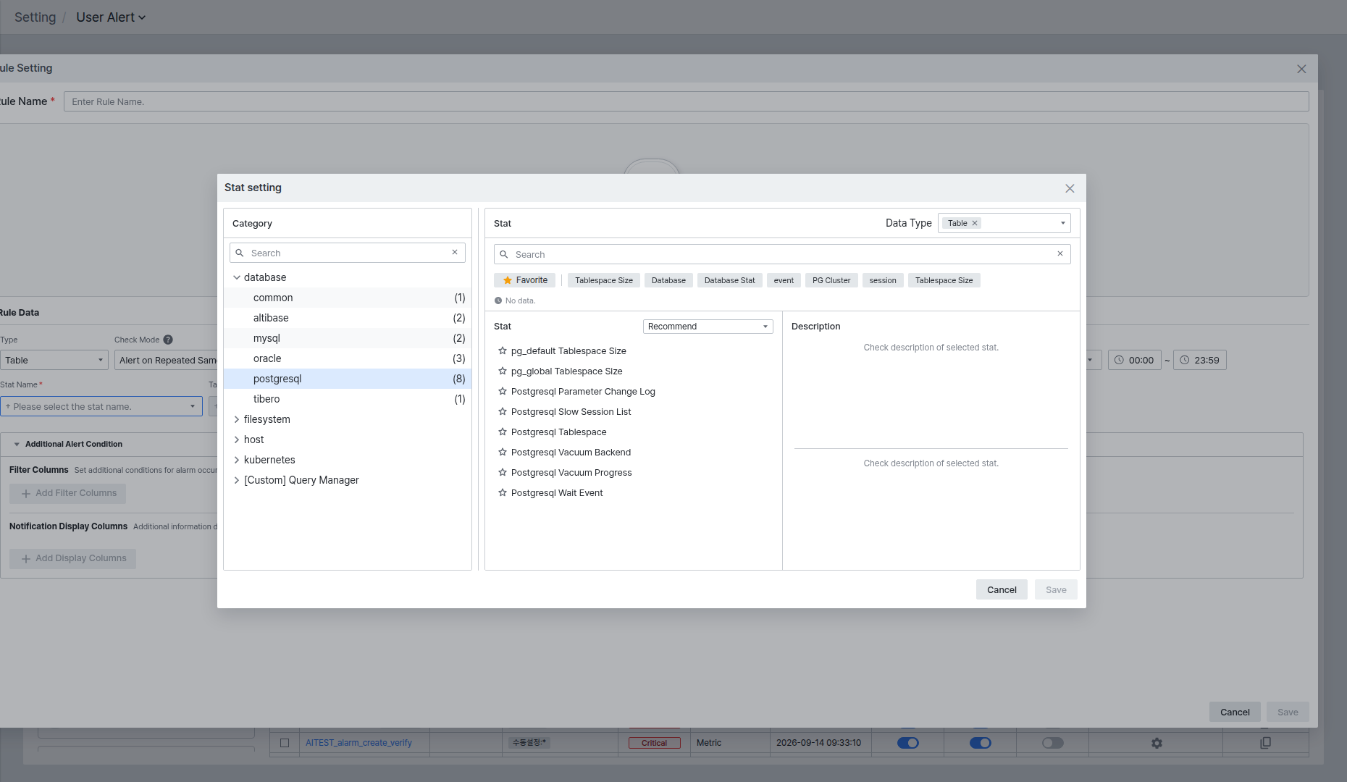Image resolution: width=1347 pixels, height=782 pixels.
Task: Clear the Category search field
Action: 455,253
